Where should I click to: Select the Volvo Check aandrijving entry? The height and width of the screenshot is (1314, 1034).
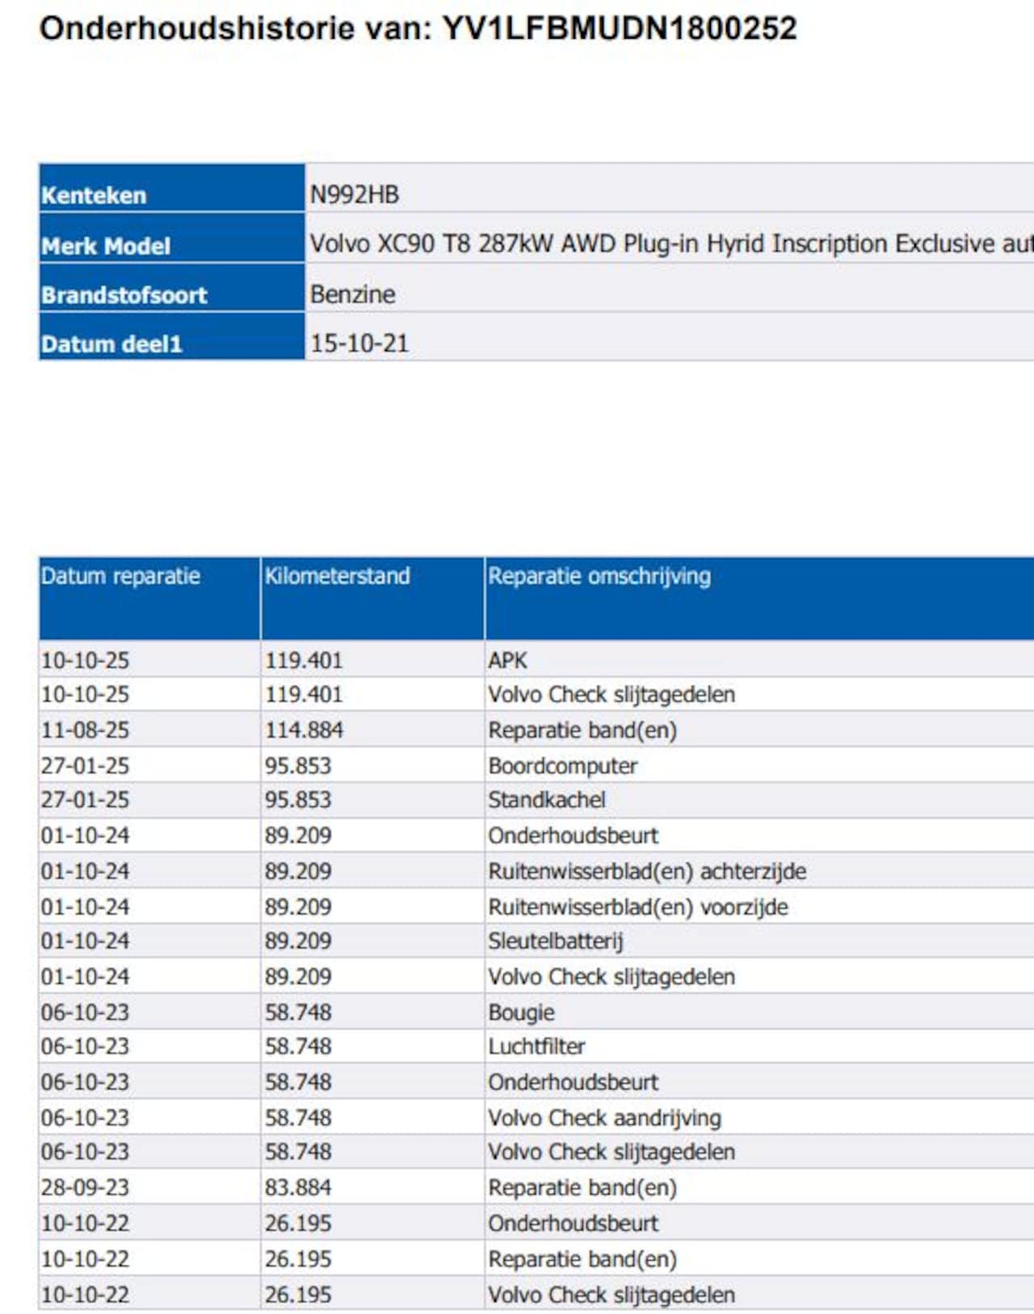pos(604,1118)
